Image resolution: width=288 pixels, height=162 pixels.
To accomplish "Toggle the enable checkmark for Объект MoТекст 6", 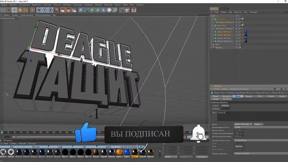I will [x=240, y=22].
